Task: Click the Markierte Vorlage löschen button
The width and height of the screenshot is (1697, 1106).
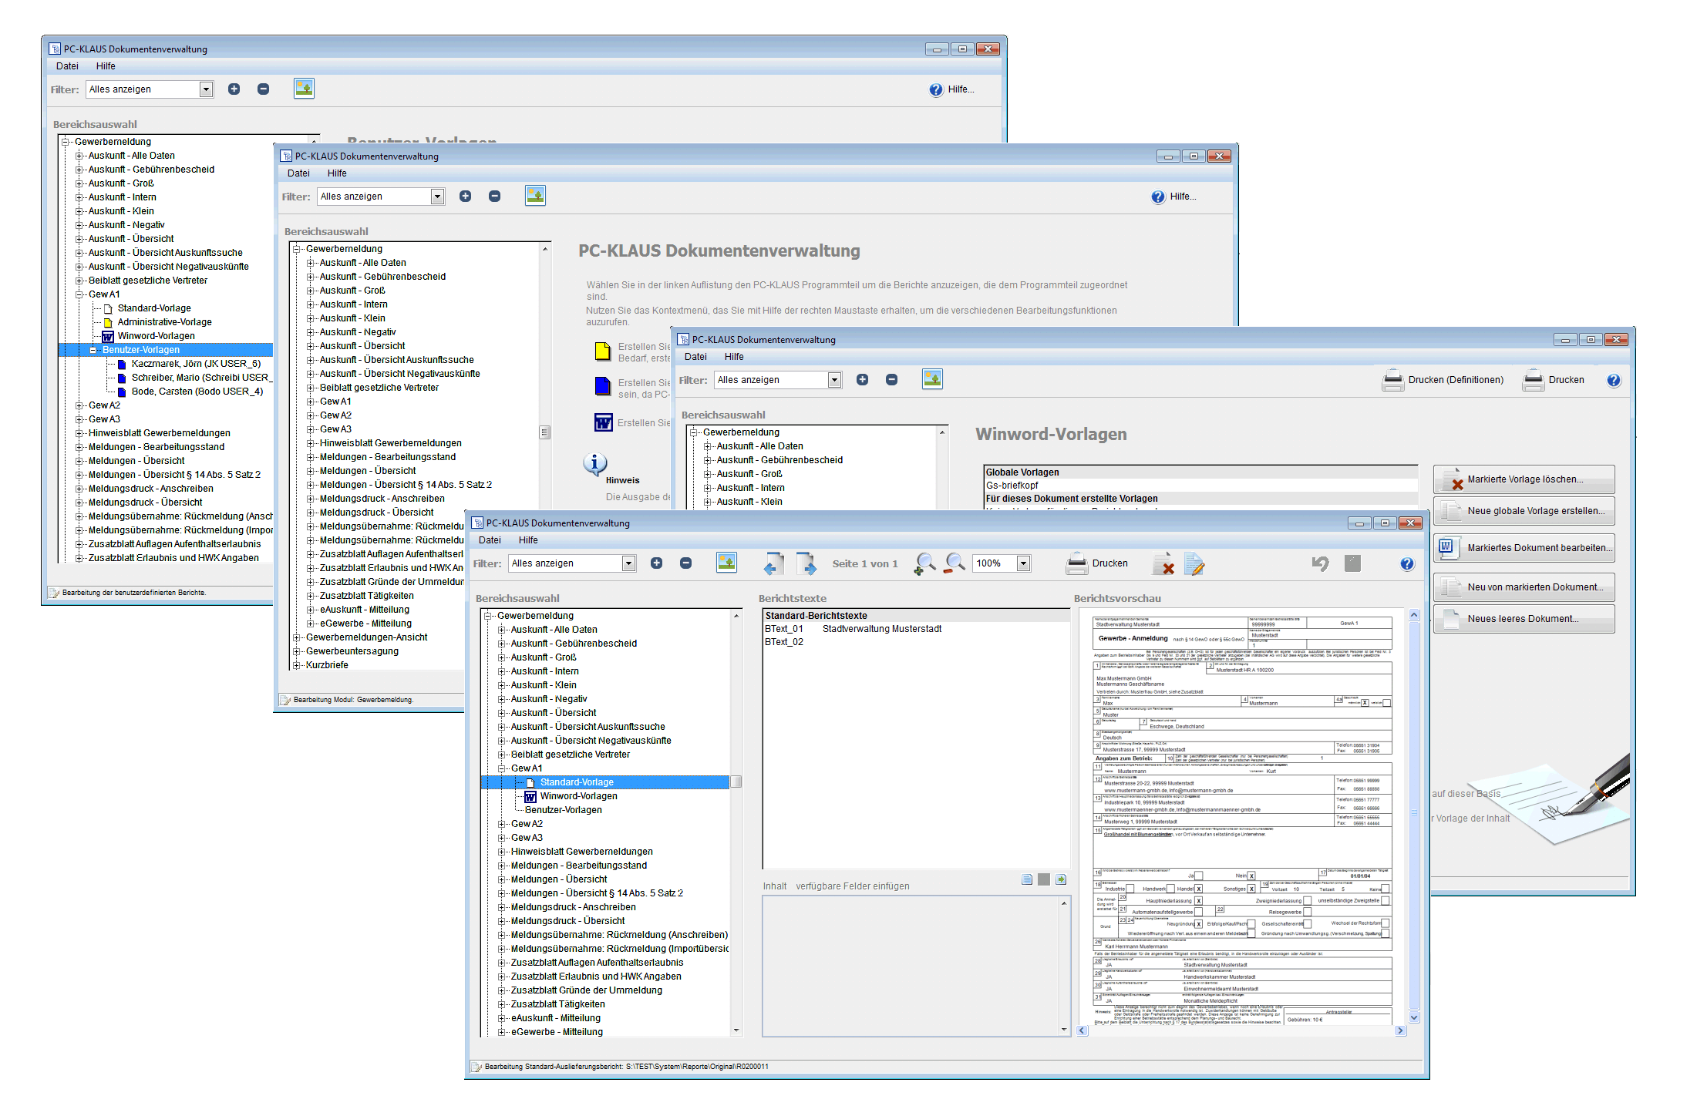Action: tap(1524, 479)
